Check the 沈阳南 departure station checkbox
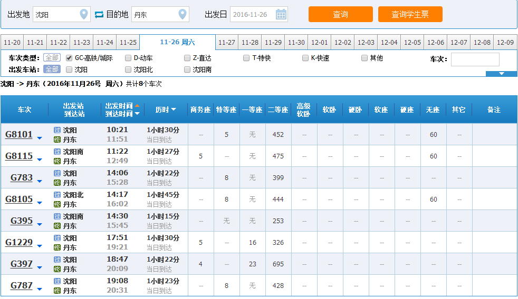This screenshot has height=299, width=518. [x=187, y=69]
